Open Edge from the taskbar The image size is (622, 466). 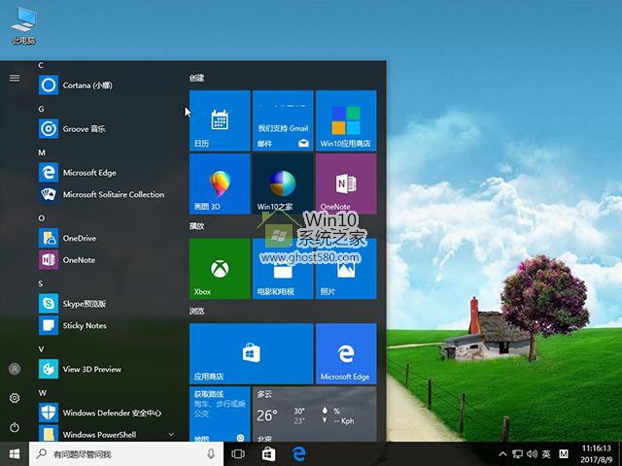[x=299, y=453]
